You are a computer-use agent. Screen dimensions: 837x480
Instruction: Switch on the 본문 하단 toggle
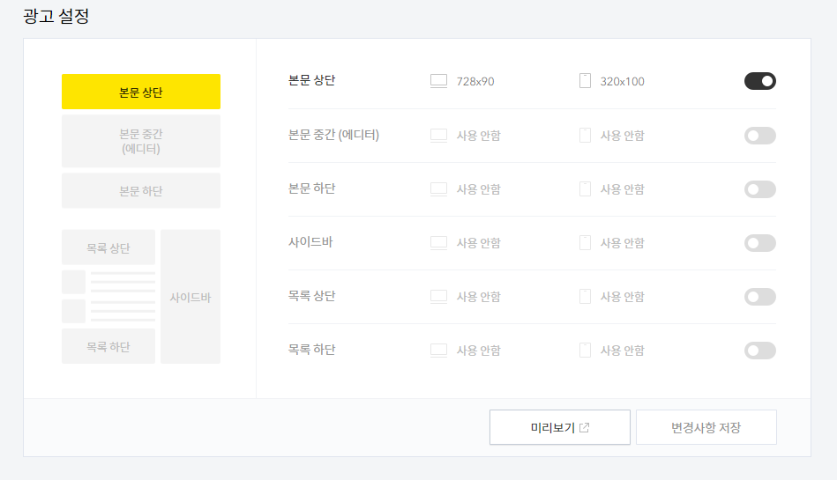click(760, 189)
